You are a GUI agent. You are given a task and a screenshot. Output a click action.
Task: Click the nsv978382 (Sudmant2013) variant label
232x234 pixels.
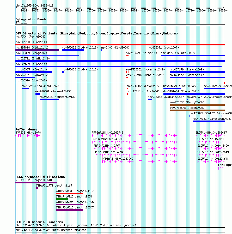166,97
